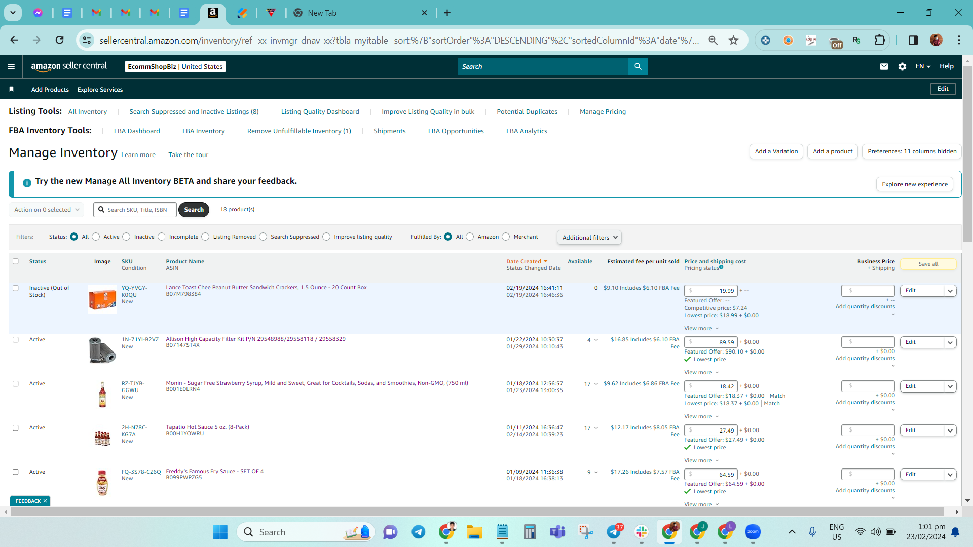Select the Inactive status radio button
Viewport: 973px width, 547px height.
click(127, 237)
